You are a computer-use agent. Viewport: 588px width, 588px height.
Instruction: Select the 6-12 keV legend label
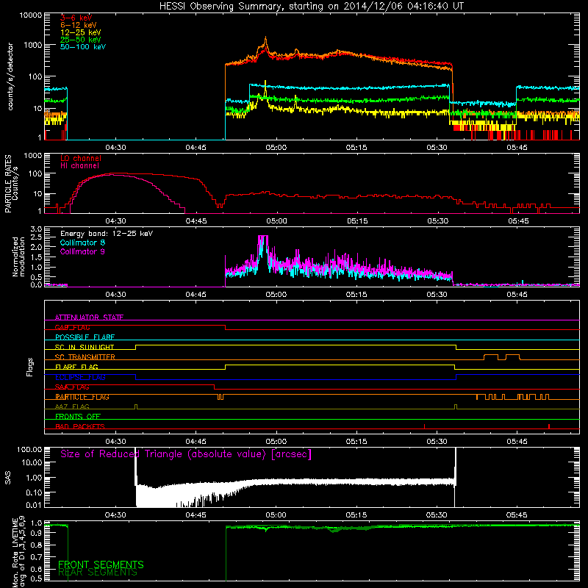pyautogui.click(x=79, y=25)
